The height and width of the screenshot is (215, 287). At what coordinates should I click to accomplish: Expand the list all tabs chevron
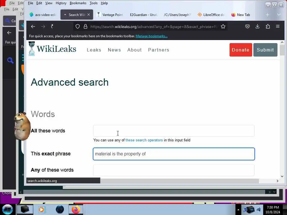279,15
